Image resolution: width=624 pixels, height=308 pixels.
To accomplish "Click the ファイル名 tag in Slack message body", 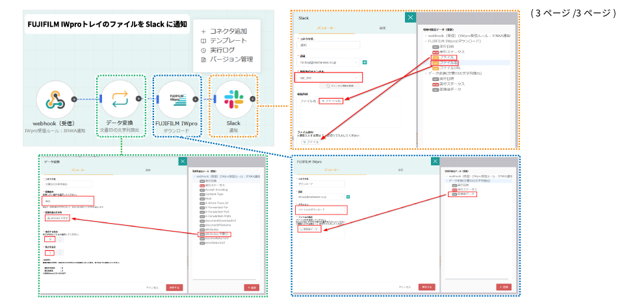I will pos(331,101).
